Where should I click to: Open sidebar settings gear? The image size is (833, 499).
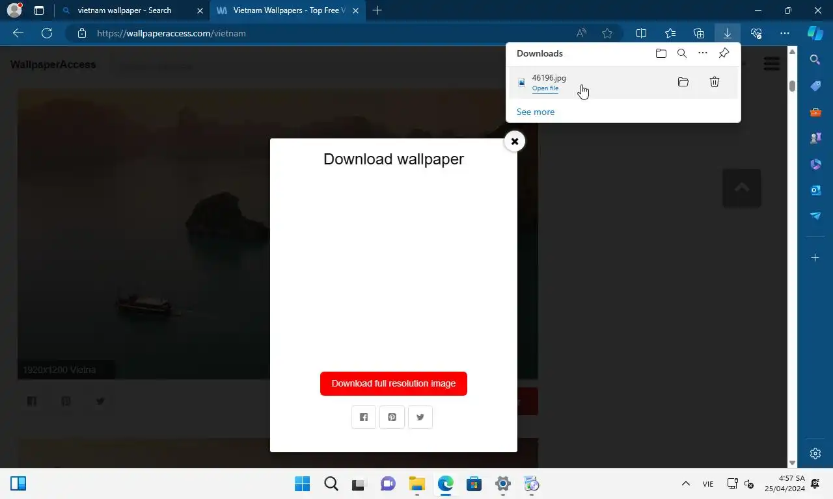tap(815, 454)
